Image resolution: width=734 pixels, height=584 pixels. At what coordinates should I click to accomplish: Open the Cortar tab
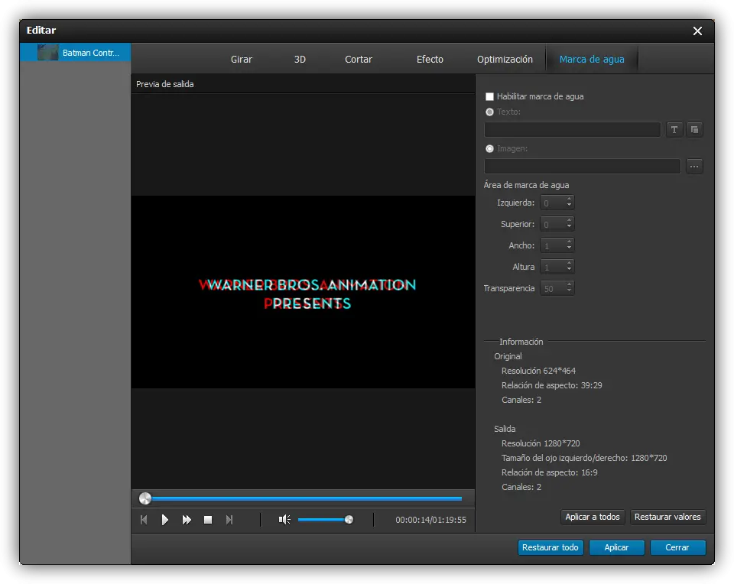[359, 60]
